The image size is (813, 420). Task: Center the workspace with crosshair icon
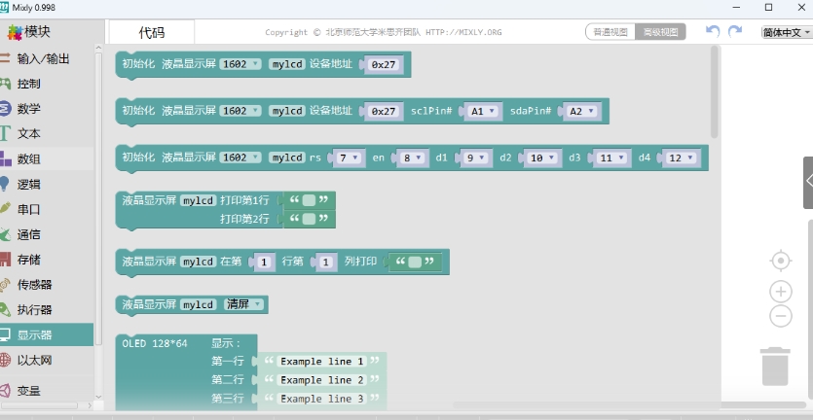(780, 261)
